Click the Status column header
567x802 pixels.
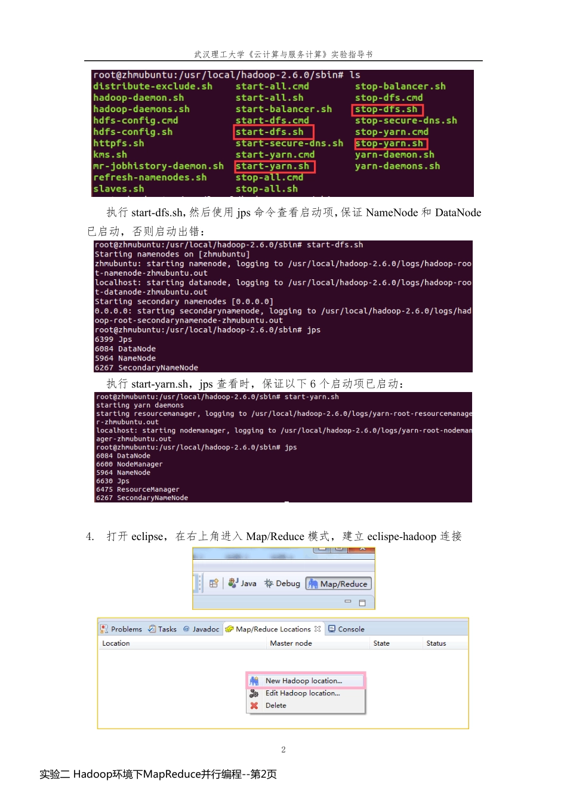click(436, 643)
